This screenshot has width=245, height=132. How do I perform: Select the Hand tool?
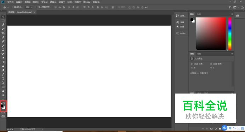coord(3,91)
